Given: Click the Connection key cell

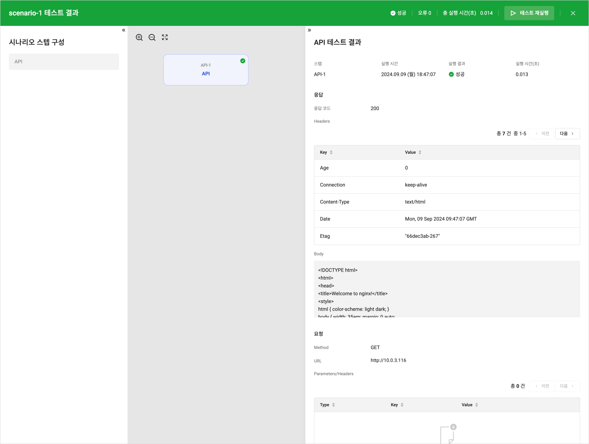Looking at the screenshot, I should coord(332,185).
